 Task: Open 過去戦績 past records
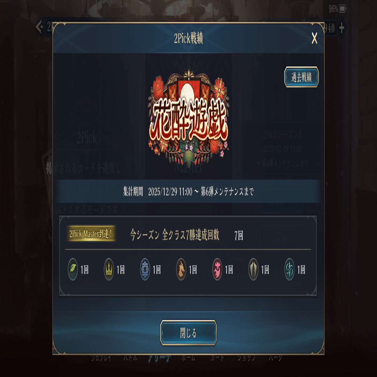(x=302, y=77)
